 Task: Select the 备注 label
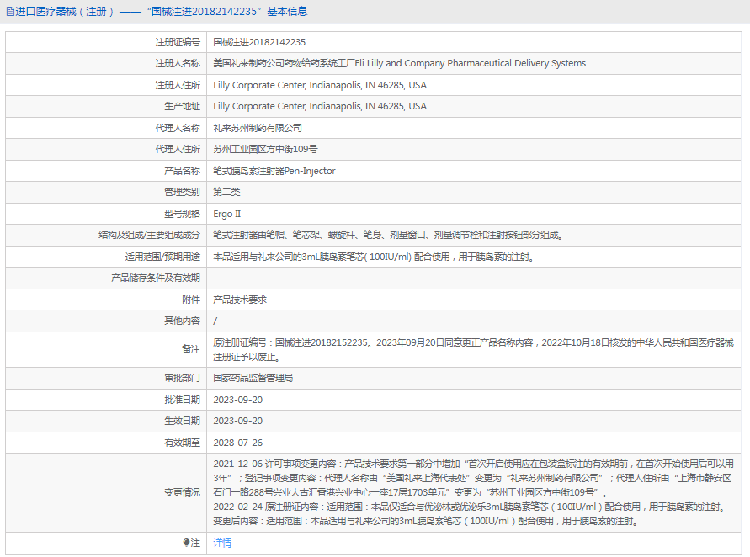191,349
